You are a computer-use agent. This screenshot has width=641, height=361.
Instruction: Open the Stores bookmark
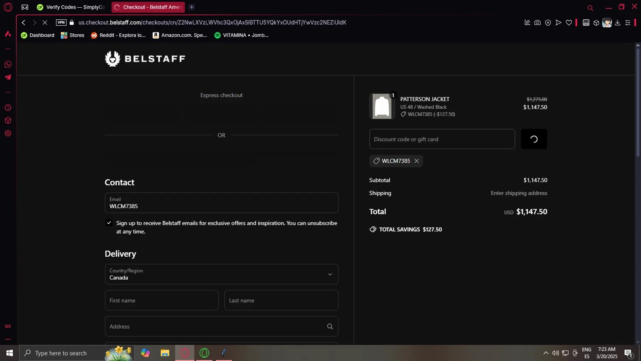[x=73, y=35]
